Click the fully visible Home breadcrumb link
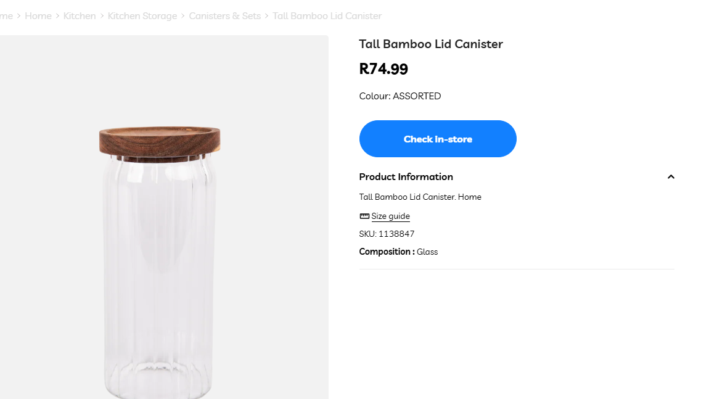This screenshot has height=399, width=709. click(x=38, y=16)
